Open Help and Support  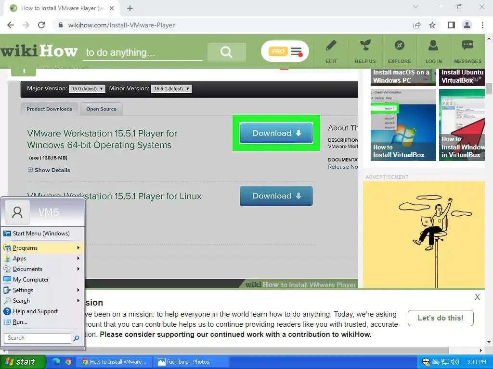(43, 311)
